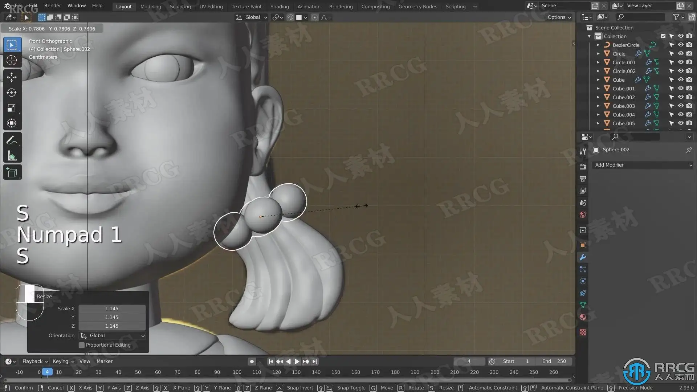Image resolution: width=697 pixels, height=392 pixels.
Task: Select the Scale tool in toolbar
Action: click(12, 108)
